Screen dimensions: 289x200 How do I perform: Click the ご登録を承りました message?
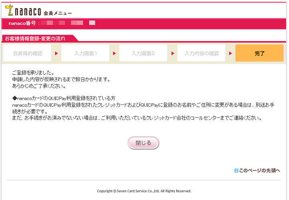tap(33, 73)
